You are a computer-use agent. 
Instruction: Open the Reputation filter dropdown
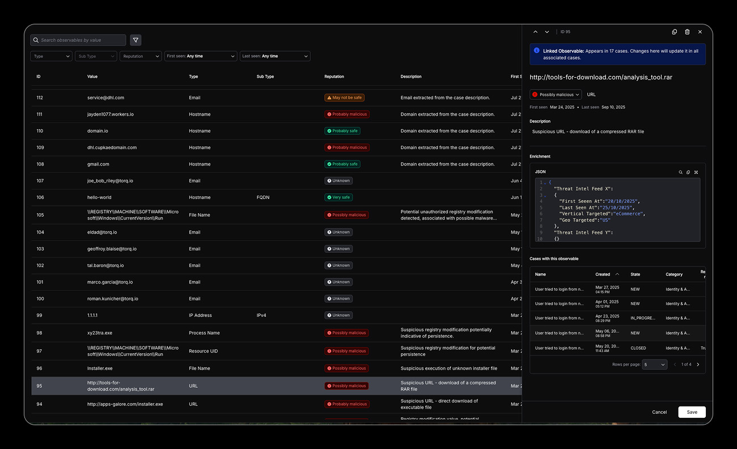point(141,56)
